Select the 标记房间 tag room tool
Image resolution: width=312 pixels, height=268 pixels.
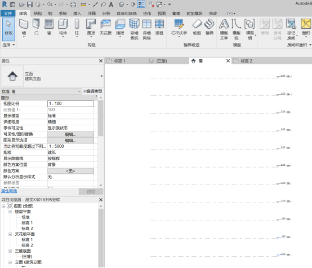pos(291,29)
